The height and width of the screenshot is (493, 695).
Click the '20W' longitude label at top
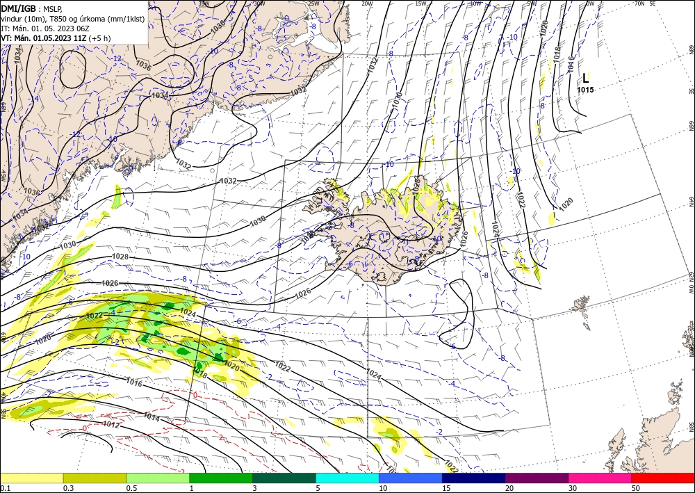(366, 3)
